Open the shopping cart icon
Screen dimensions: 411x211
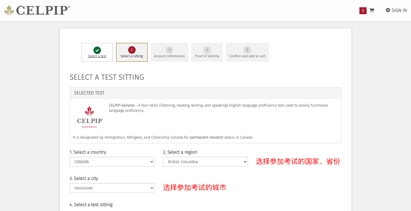click(372, 10)
